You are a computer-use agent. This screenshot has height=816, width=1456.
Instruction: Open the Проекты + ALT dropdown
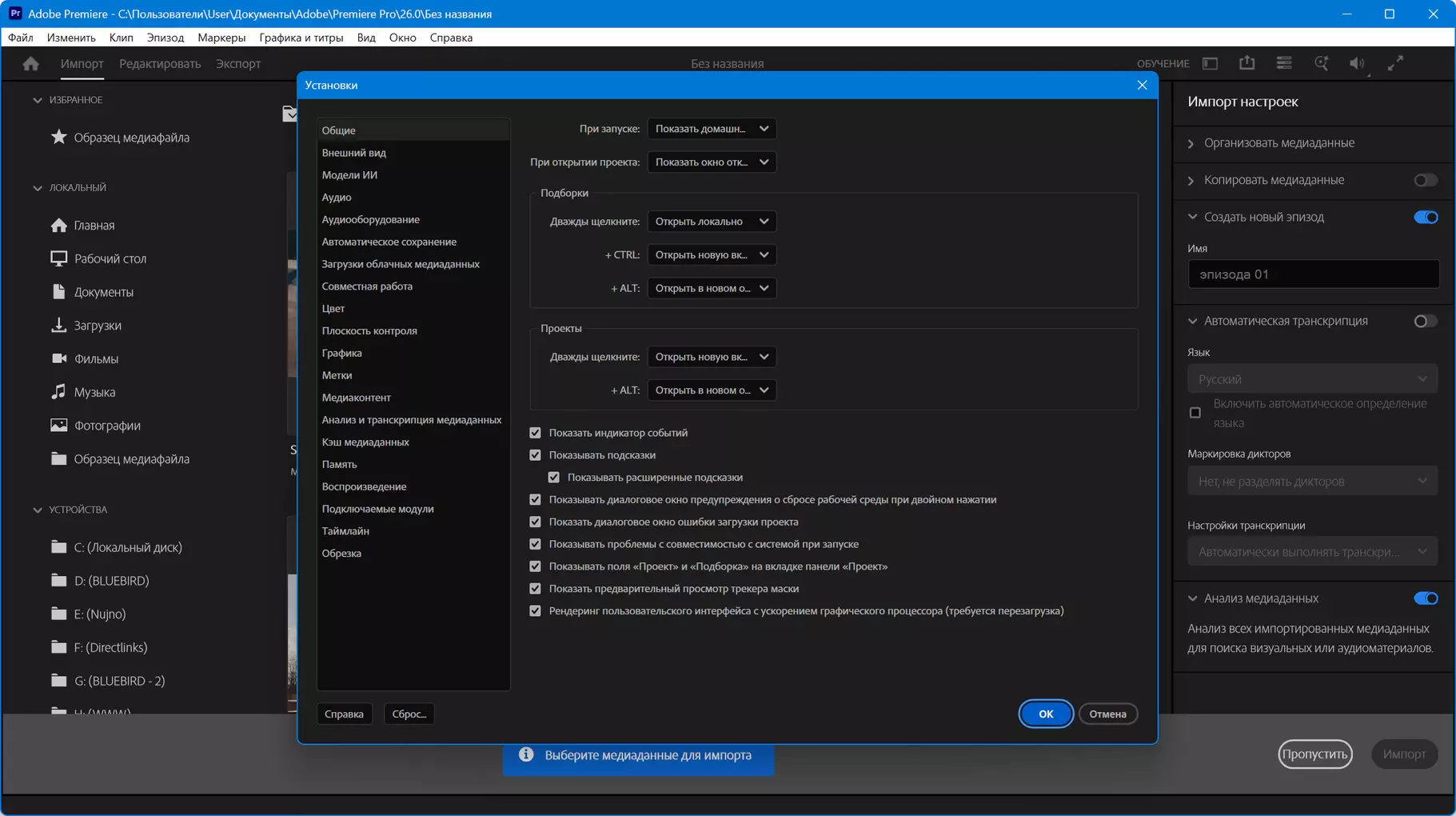pos(712,390)
